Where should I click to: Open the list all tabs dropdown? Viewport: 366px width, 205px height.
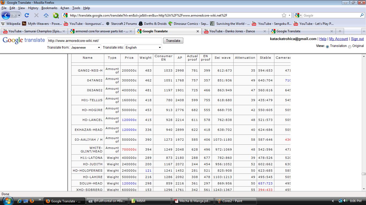click(364, 31)
